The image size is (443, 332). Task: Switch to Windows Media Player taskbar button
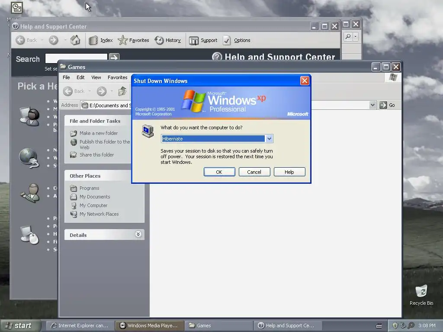pos(150,326)
